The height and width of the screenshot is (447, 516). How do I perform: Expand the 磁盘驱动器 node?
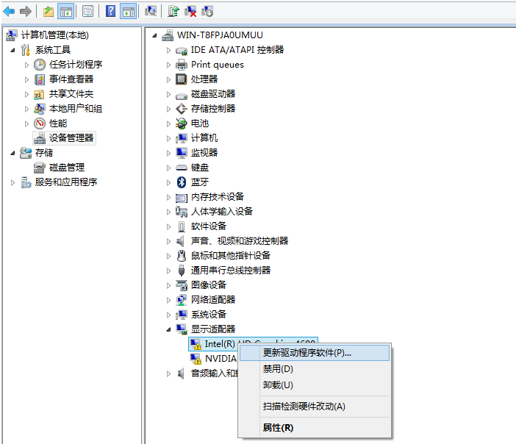168,94
